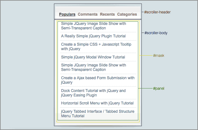Click the gray line leading to #mask label
198x130 pixels.
point(147,55)
